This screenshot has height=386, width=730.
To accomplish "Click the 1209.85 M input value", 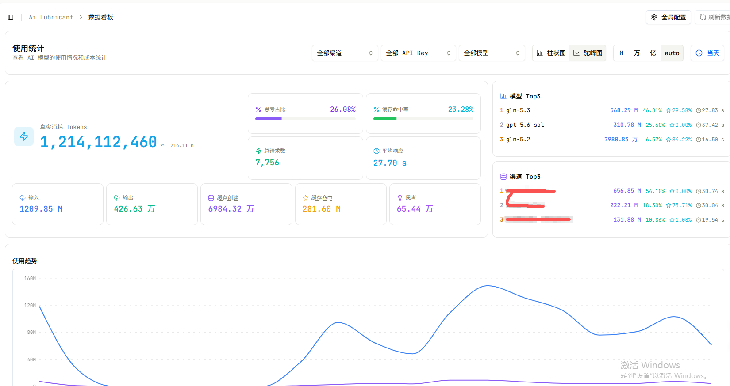I will pos(41,209).
